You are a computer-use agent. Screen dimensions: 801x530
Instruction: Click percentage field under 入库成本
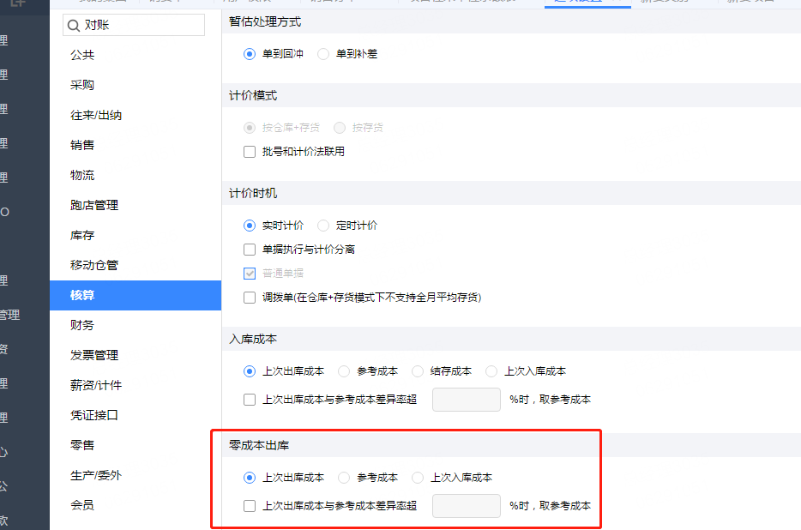467,400
